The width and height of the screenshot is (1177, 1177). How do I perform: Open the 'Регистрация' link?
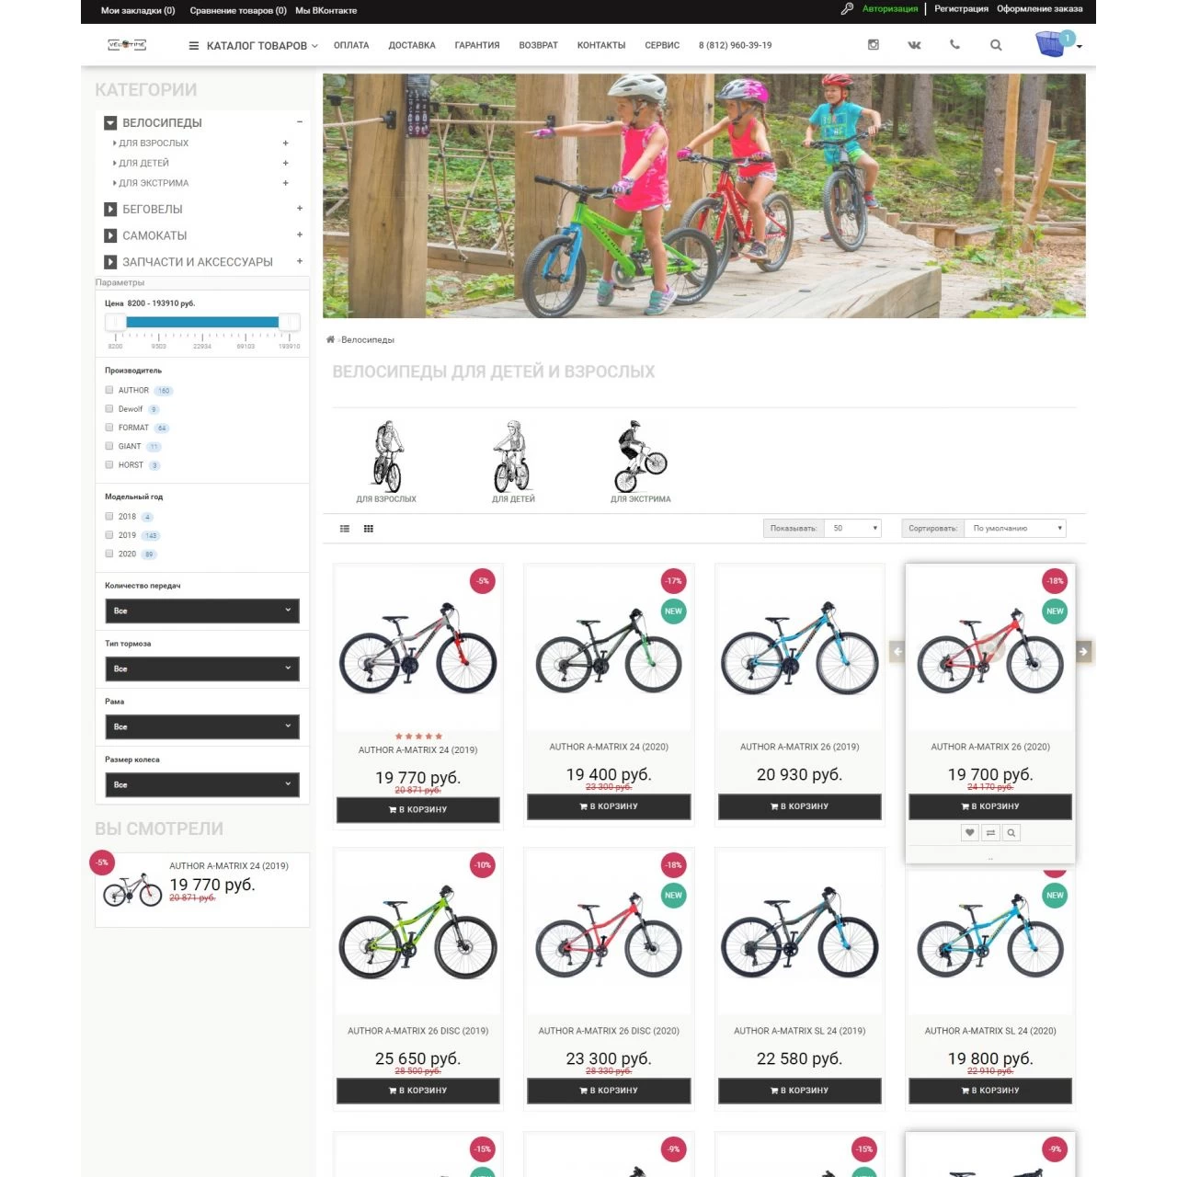coord(961,9)
